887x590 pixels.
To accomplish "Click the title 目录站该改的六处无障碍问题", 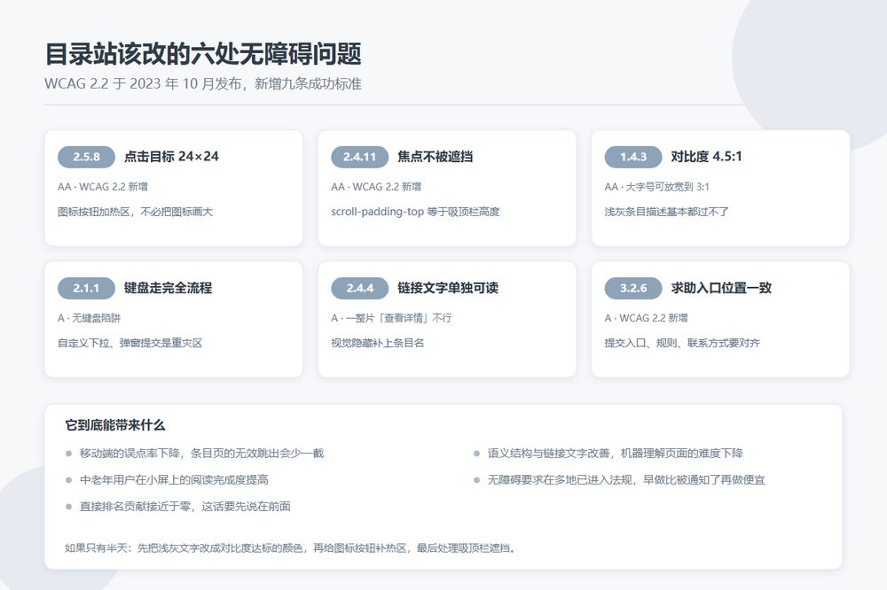I will click(x=203, y=54).
